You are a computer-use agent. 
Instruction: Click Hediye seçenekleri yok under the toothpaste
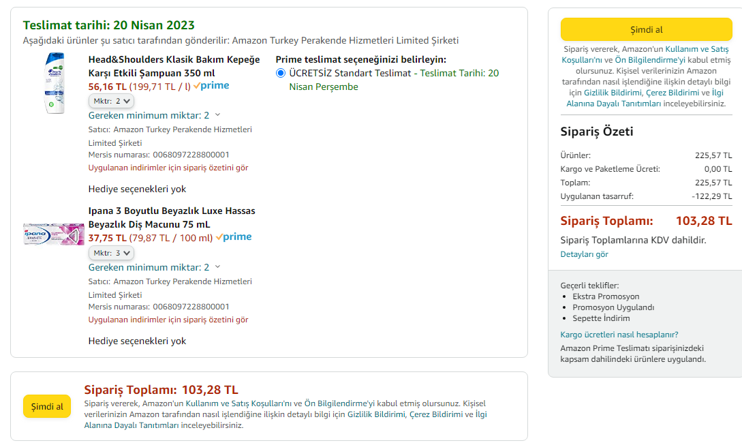tap(137, 341)
